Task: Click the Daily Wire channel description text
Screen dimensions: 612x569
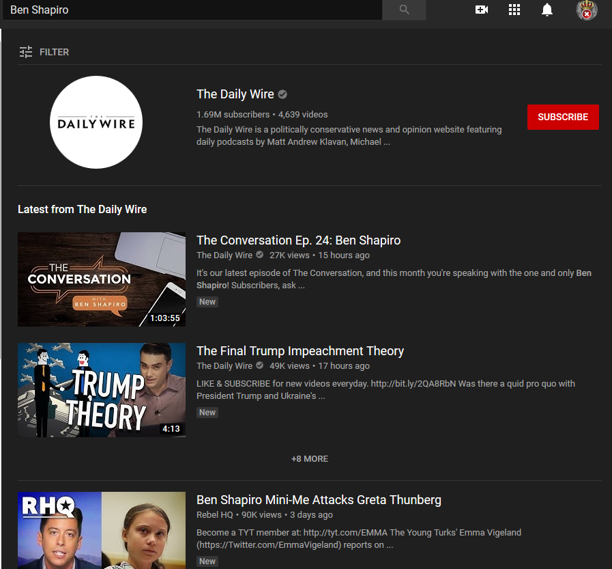Action: 349,136
